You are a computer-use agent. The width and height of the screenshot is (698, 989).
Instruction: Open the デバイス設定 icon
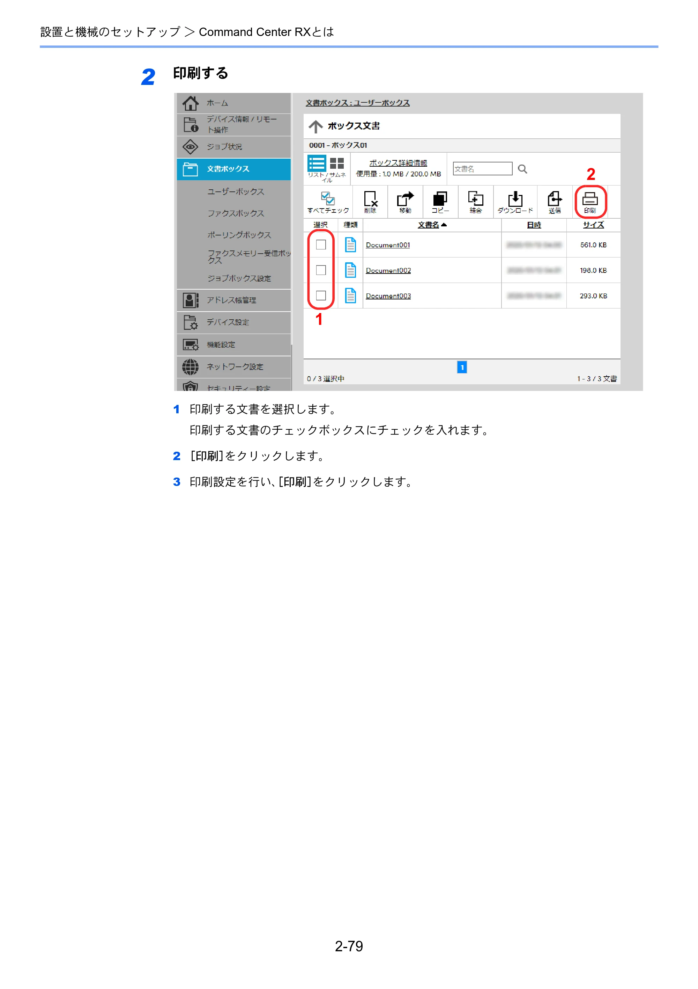coord(190,322)
